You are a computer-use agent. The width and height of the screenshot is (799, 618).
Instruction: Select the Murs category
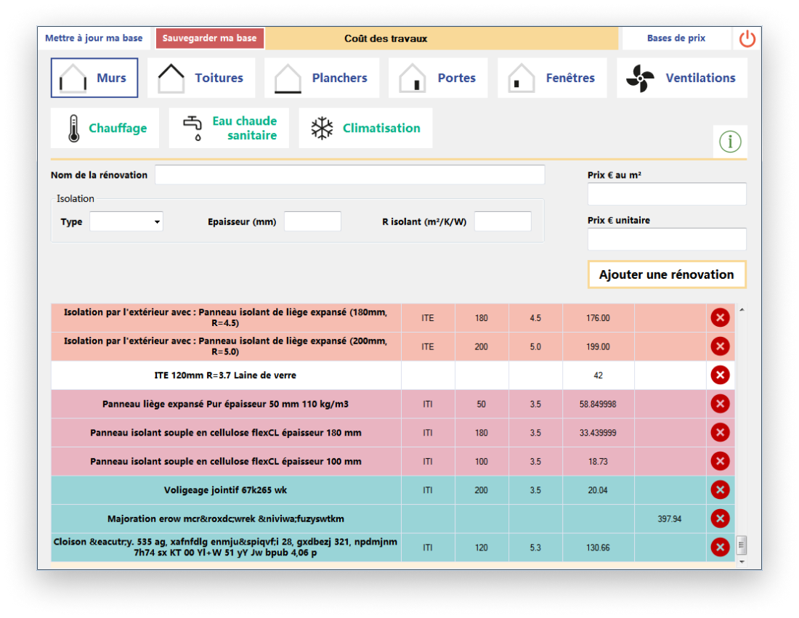tap(94, 78)
